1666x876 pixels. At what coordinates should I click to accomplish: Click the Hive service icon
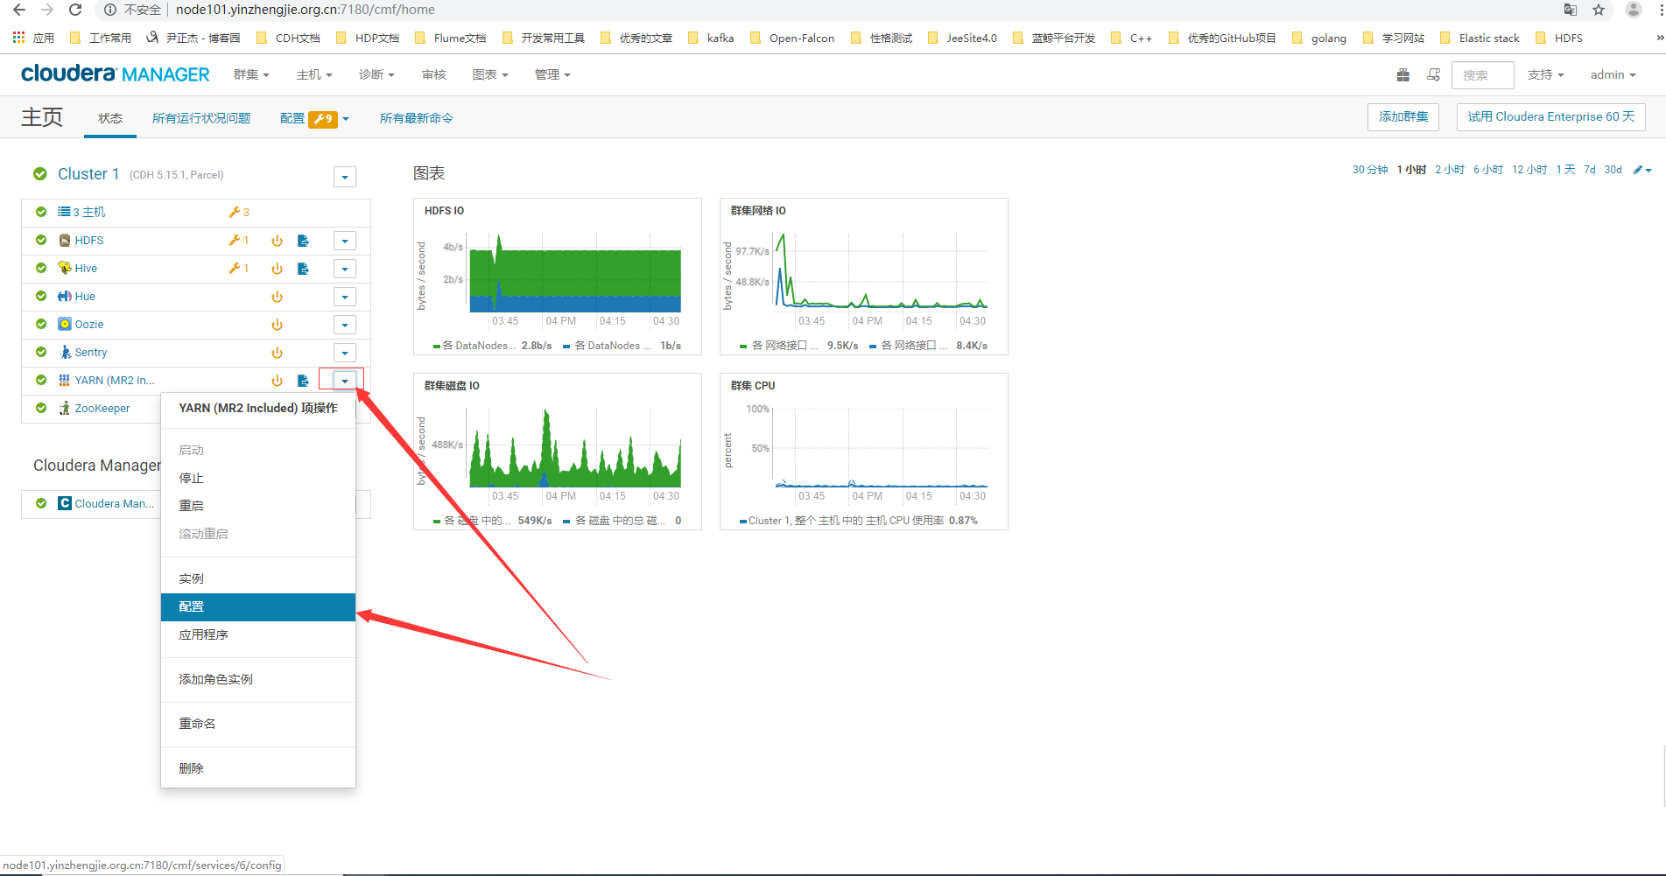[65, 268]
